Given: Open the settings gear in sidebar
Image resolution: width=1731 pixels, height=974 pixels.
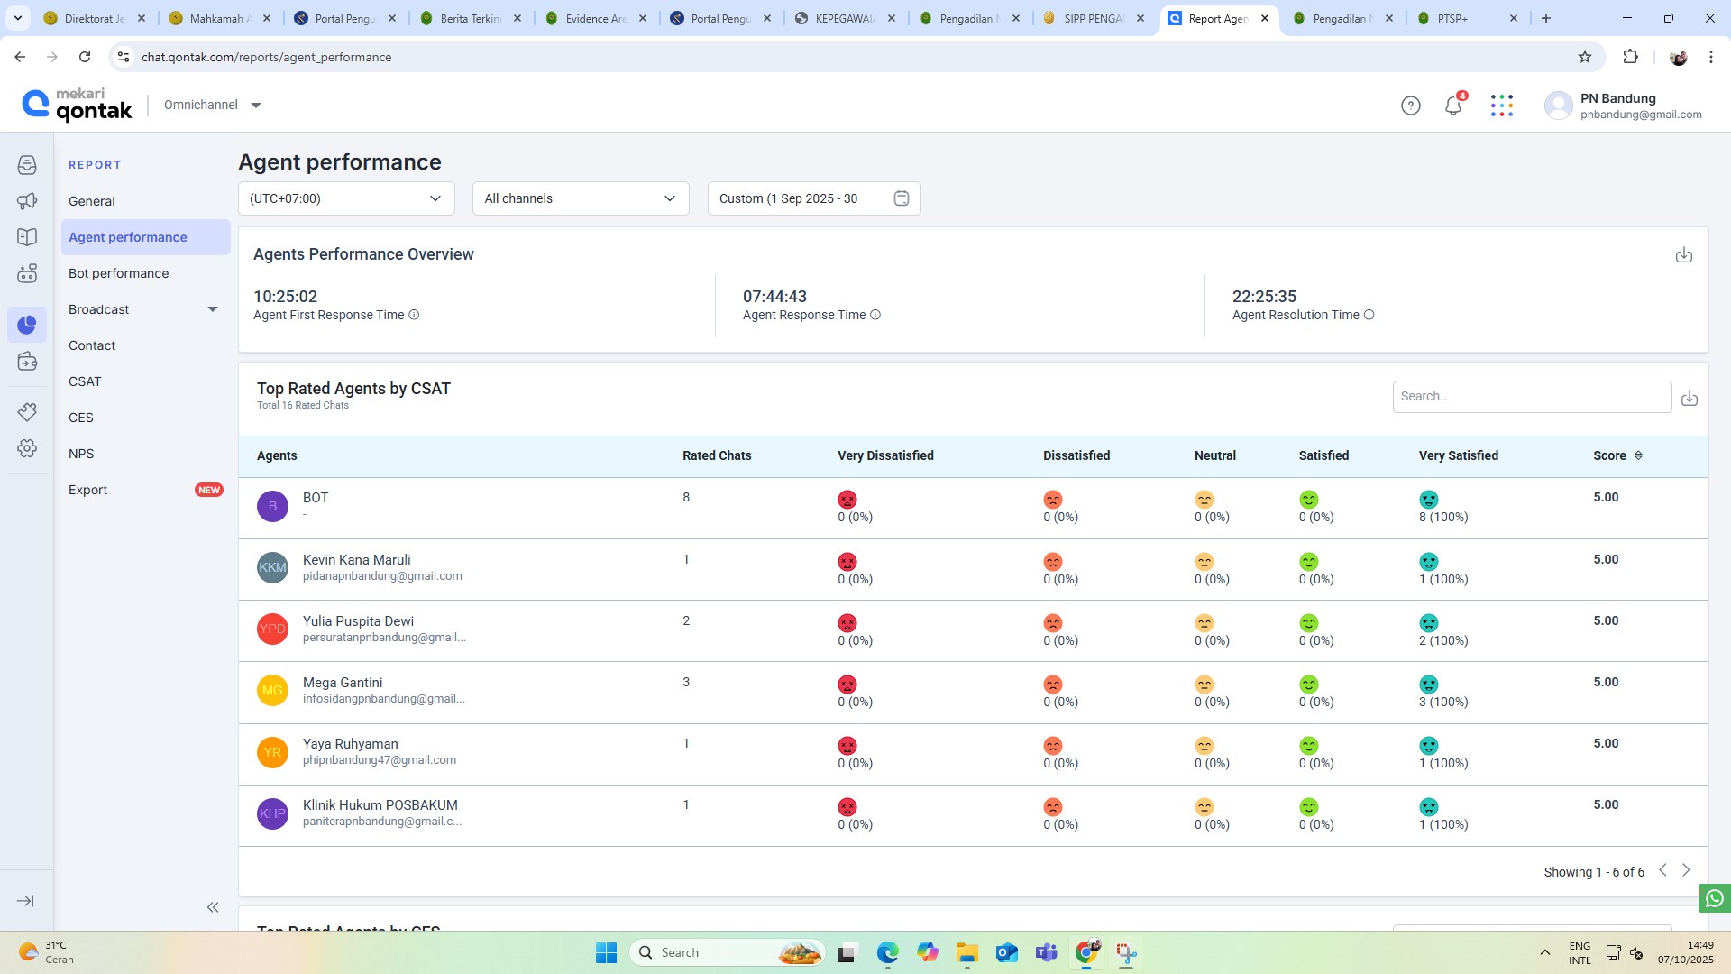Looking at the screenshot, I should (x=27, y=448).
